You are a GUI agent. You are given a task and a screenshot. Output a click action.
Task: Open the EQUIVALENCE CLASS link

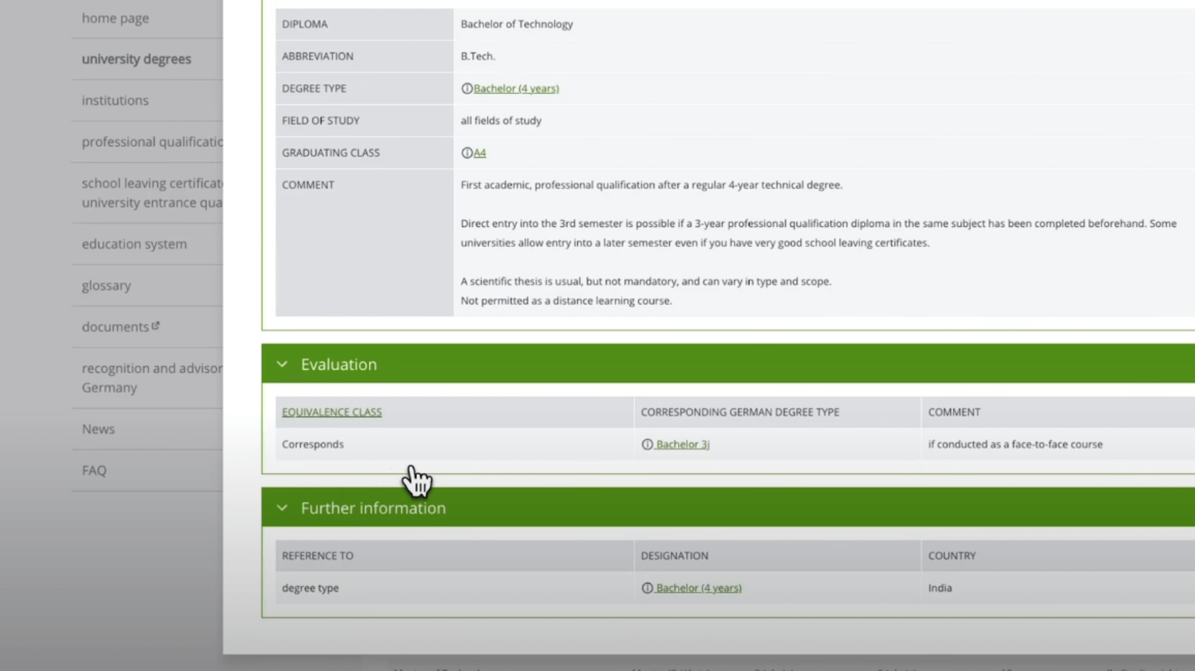pyautogui.click(x=332, y=412)
